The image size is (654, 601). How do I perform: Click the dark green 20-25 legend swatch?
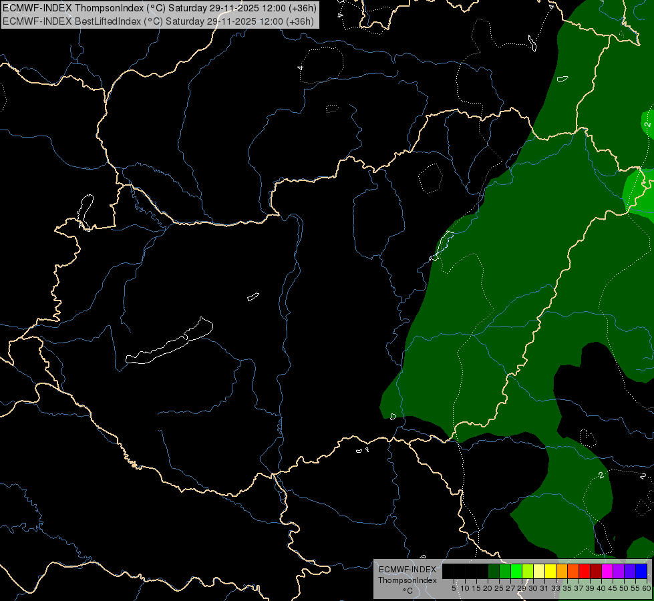[x=494, y=571]
